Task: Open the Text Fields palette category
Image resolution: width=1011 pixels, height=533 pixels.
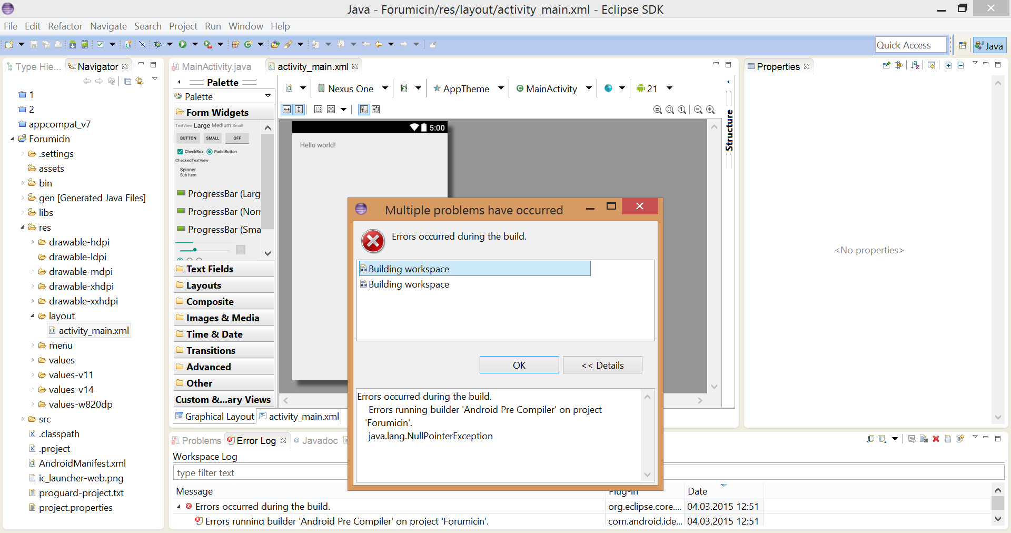Action: click(224, 269)
